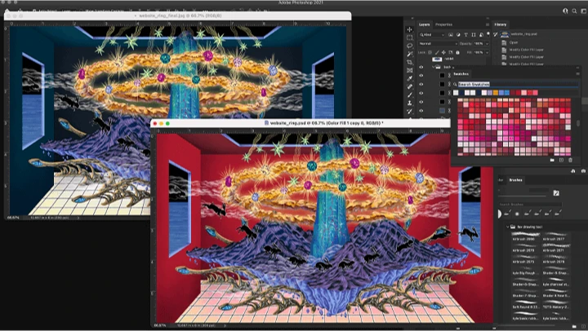The height and width of the screenshot is (331, 588).
Task: Select the Swatches tab
Action: (x=461, y=73)
